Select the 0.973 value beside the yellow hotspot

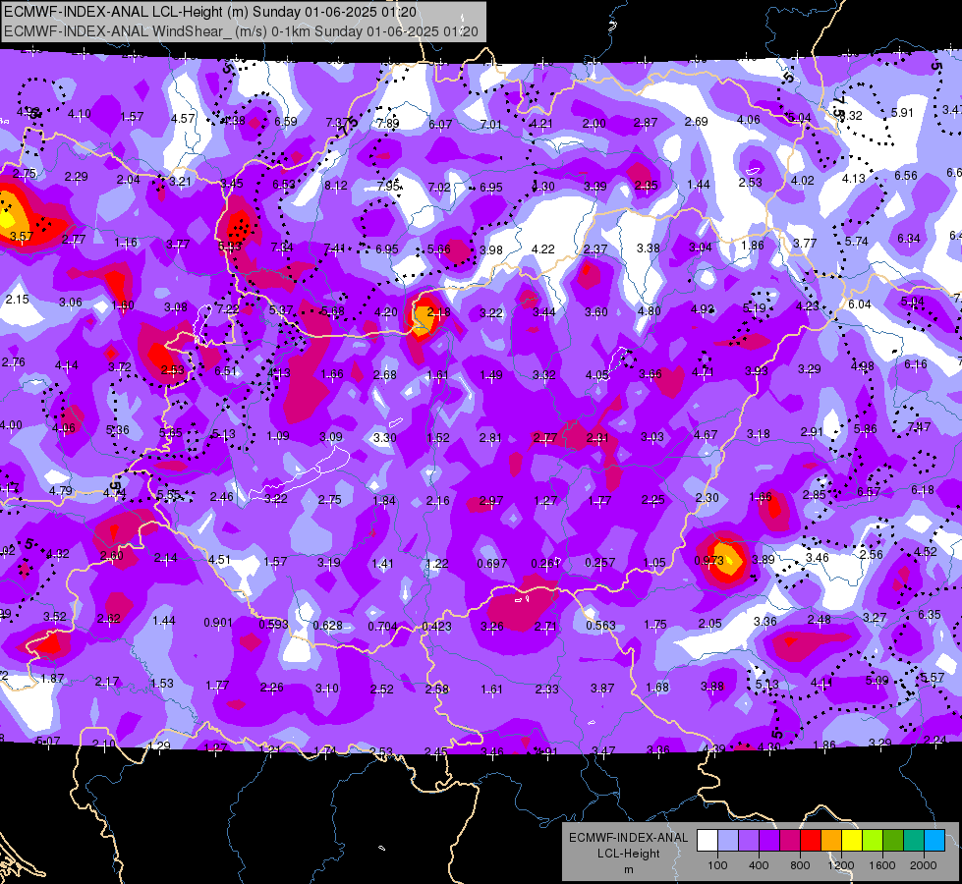tap(708, 561)
